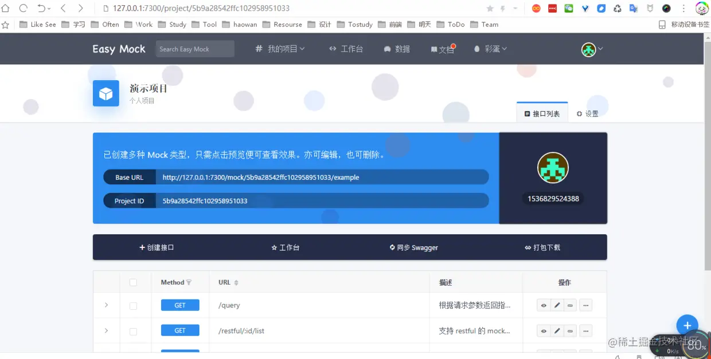Expand the /query row details
Image resolution: width=711 pixels, height=359 pixels.
point(106,305)
